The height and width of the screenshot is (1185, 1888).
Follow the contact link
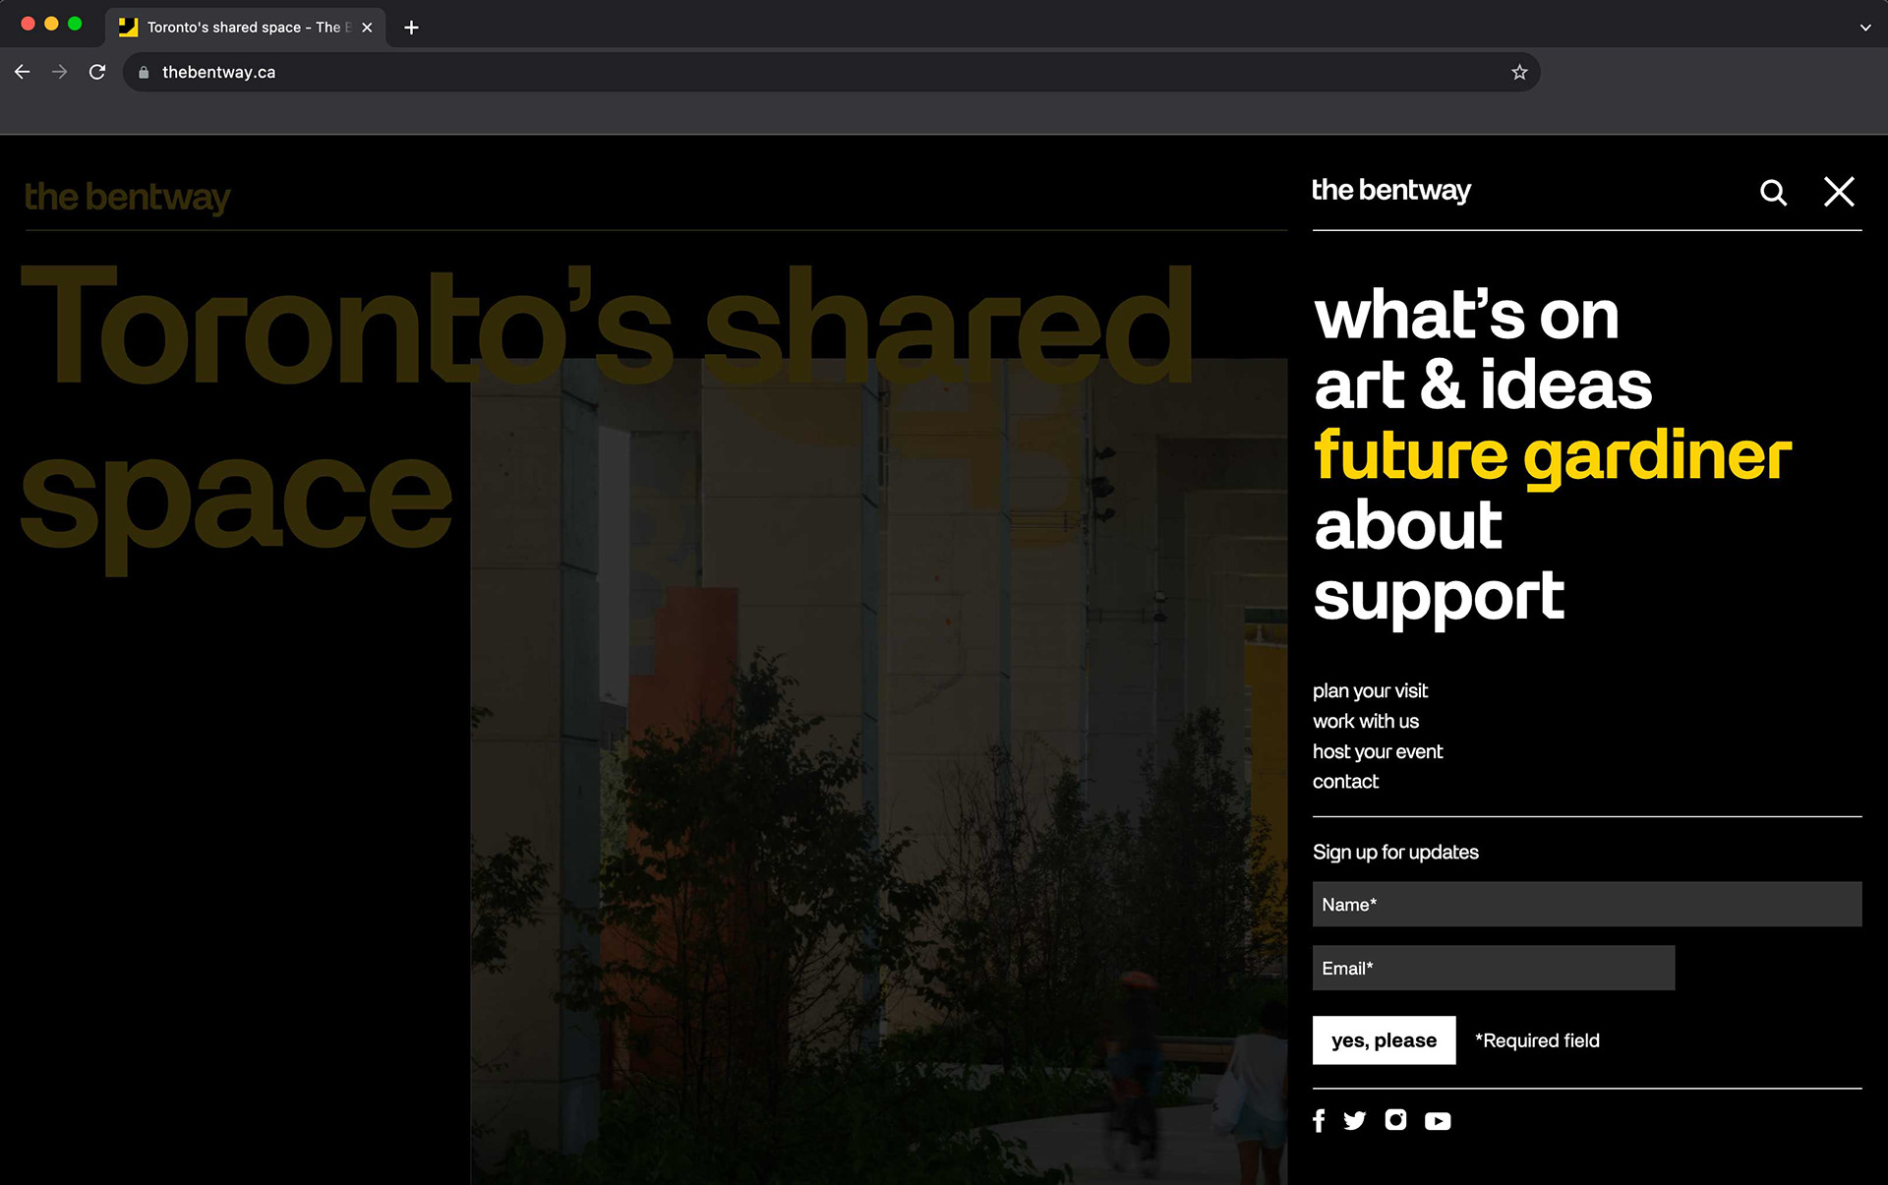pos(1345,781)
